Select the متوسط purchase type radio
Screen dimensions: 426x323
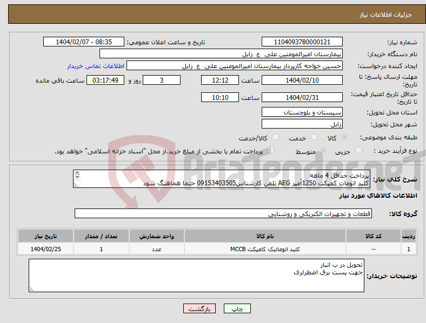(323, 150)
